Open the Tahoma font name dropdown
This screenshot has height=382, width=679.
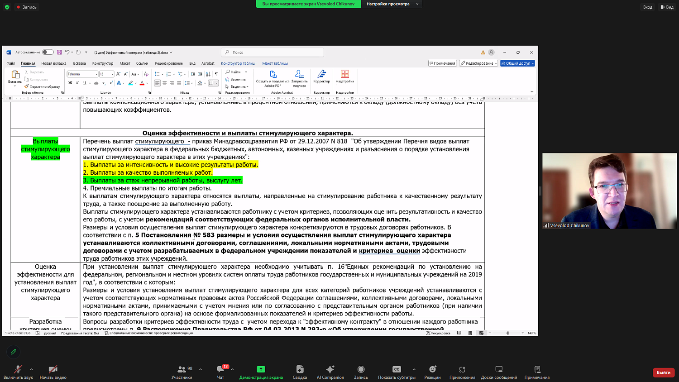tap(96, 74)
